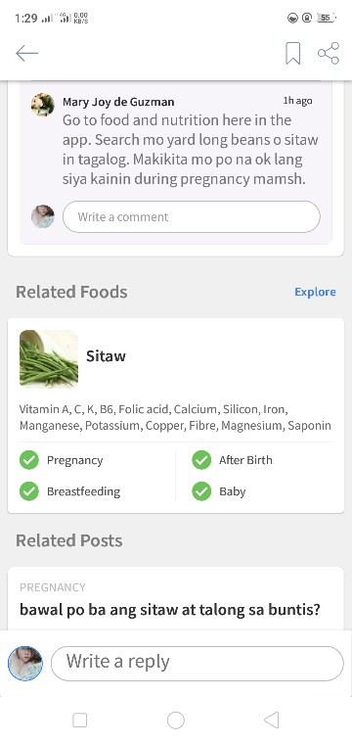The width and height of the screenshot is (352, 744).
Task: Tap the Android recent apps square
Action: [79, 721]
